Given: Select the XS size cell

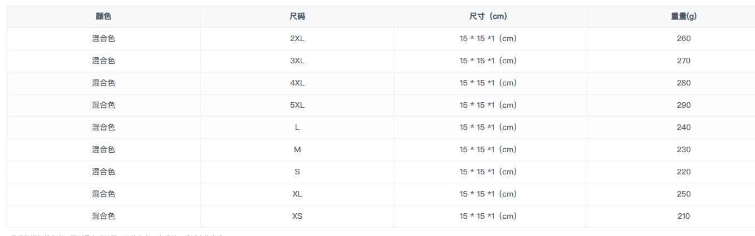Looking at the screenshot, I should (x=297, y=217).
